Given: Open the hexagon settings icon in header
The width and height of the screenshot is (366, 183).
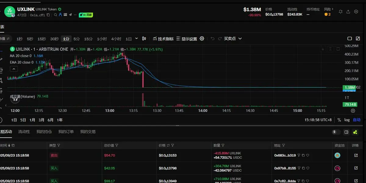Looking at the screenshot, I should coord(356,12).
